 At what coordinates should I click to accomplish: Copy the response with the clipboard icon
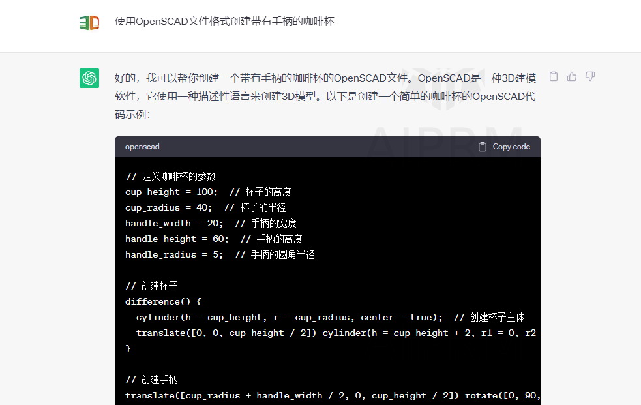click(554, 76)
